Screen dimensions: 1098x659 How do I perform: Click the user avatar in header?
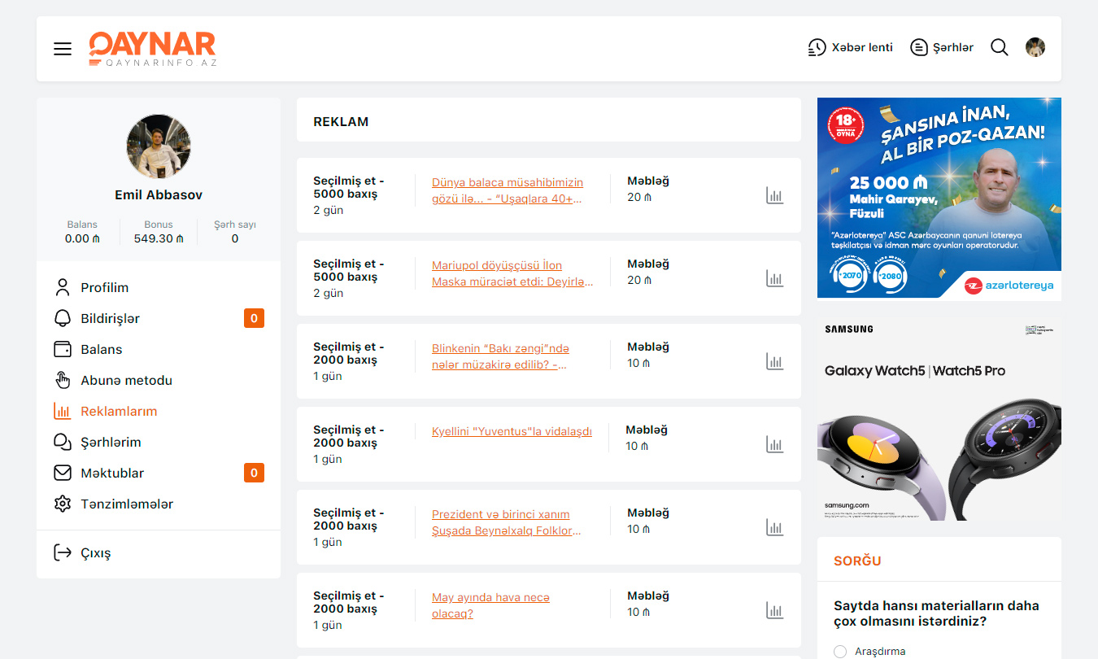point(1035,47)
